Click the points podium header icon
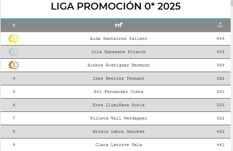 [x=220, y=25]
